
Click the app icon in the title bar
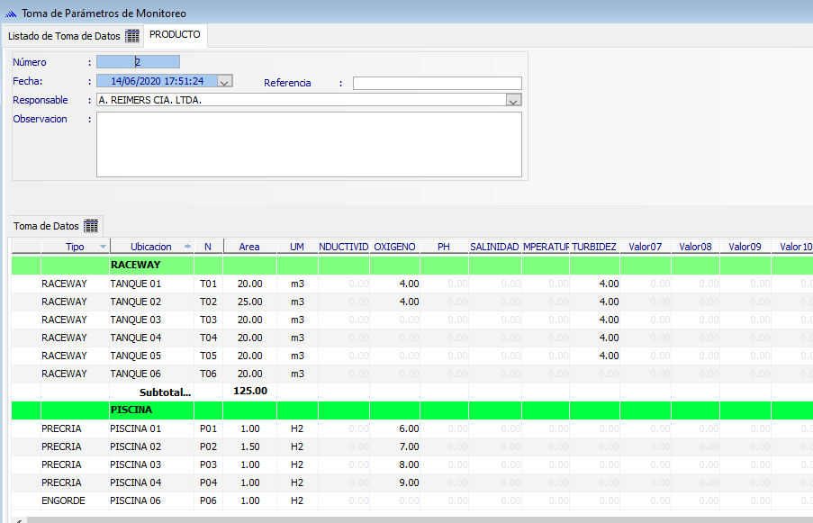[x=12, y=14]
